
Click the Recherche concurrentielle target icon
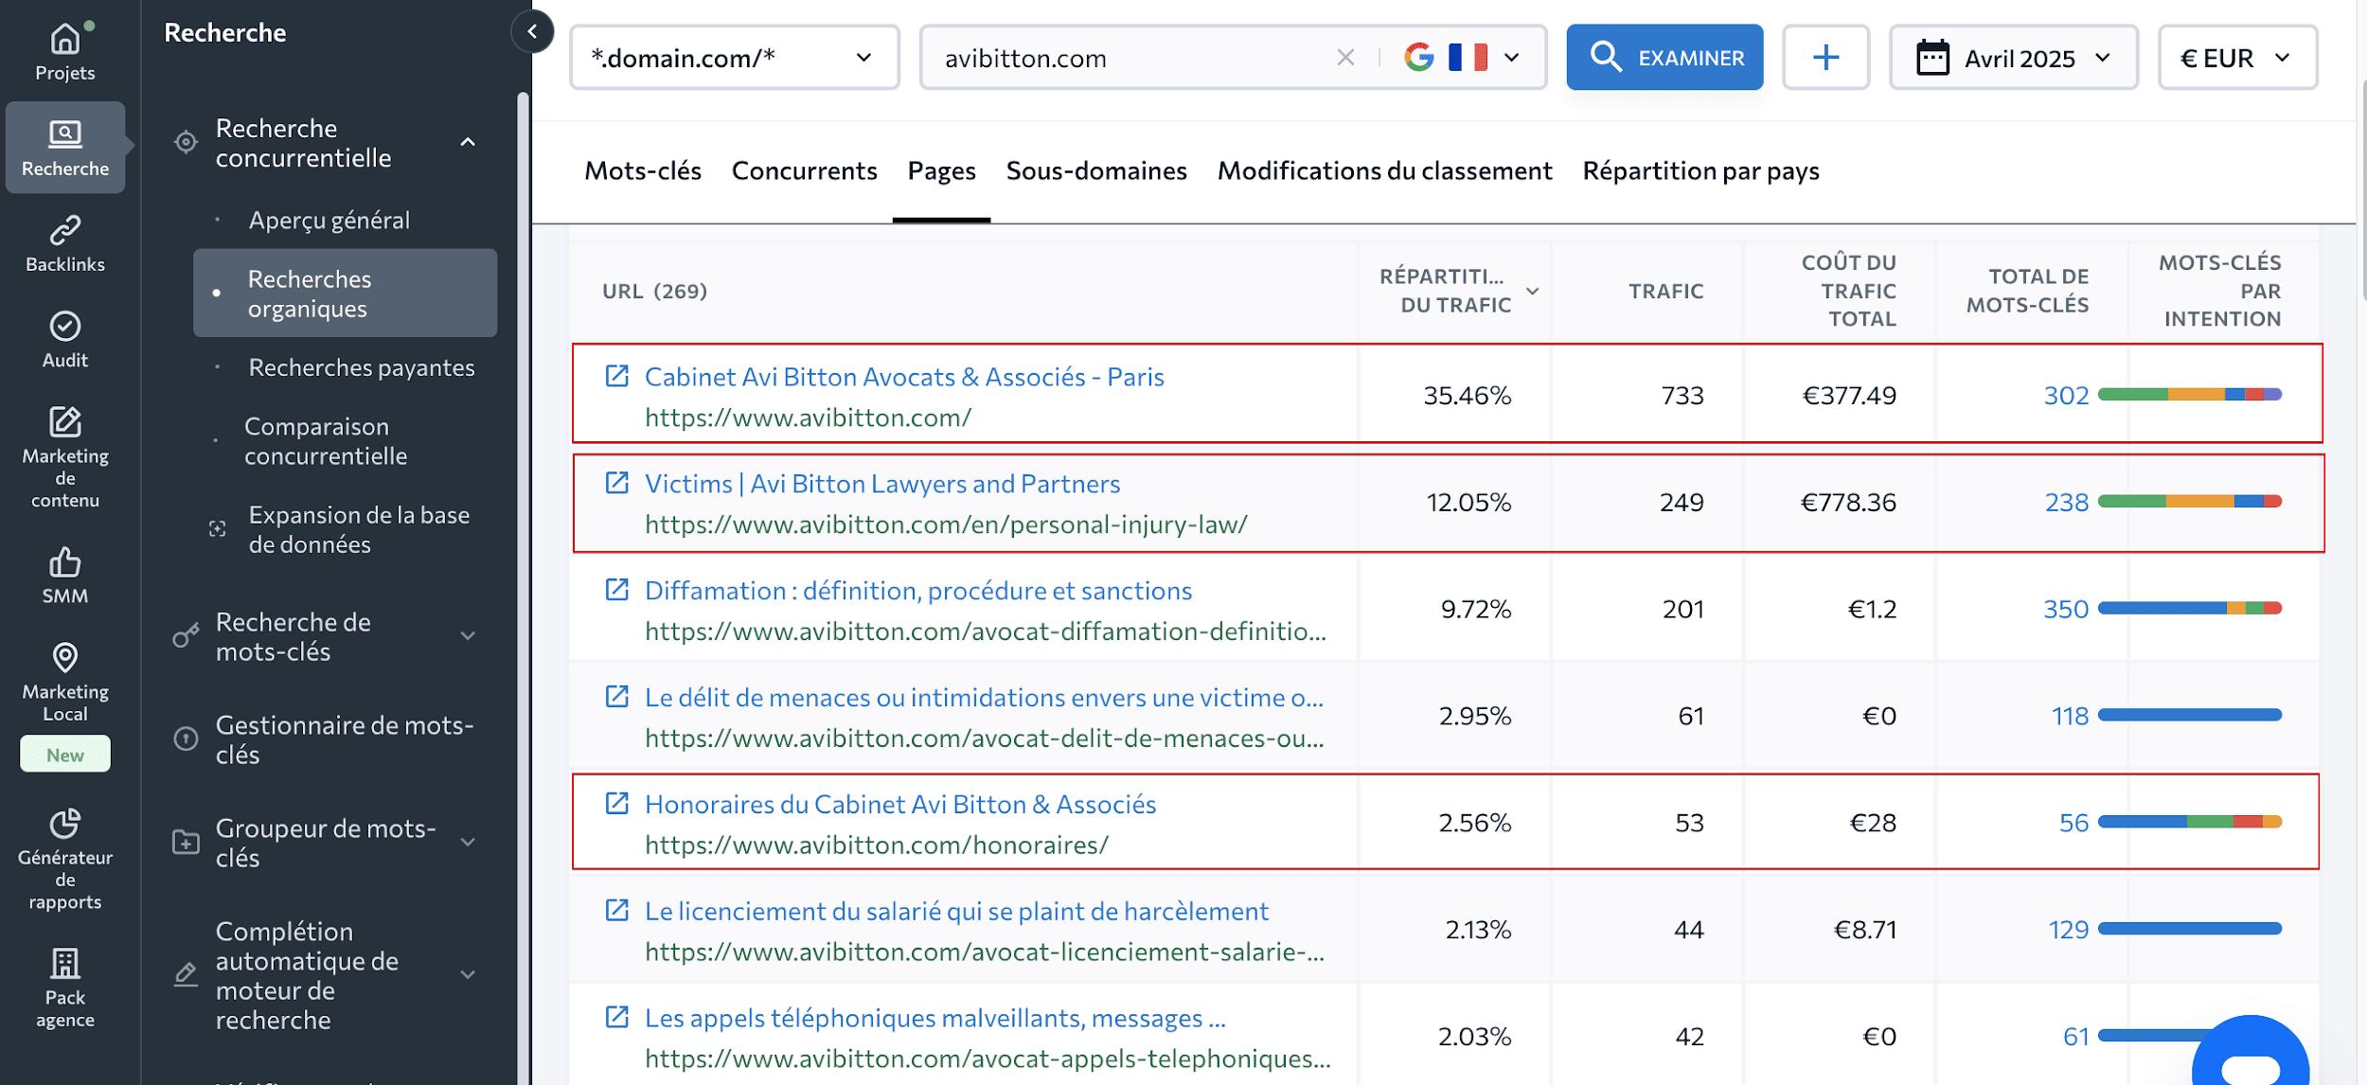pyautogui.click(x=186, y=142)
